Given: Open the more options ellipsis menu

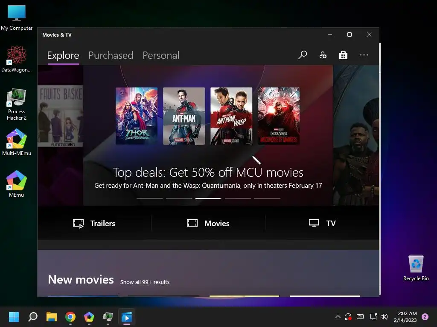Looking at the screenshot, I should pos(364,55).
